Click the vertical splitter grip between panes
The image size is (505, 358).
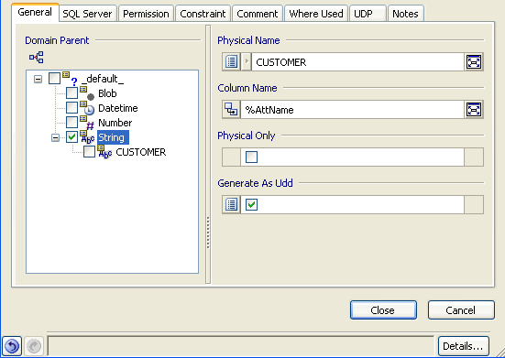coord(208,233)
